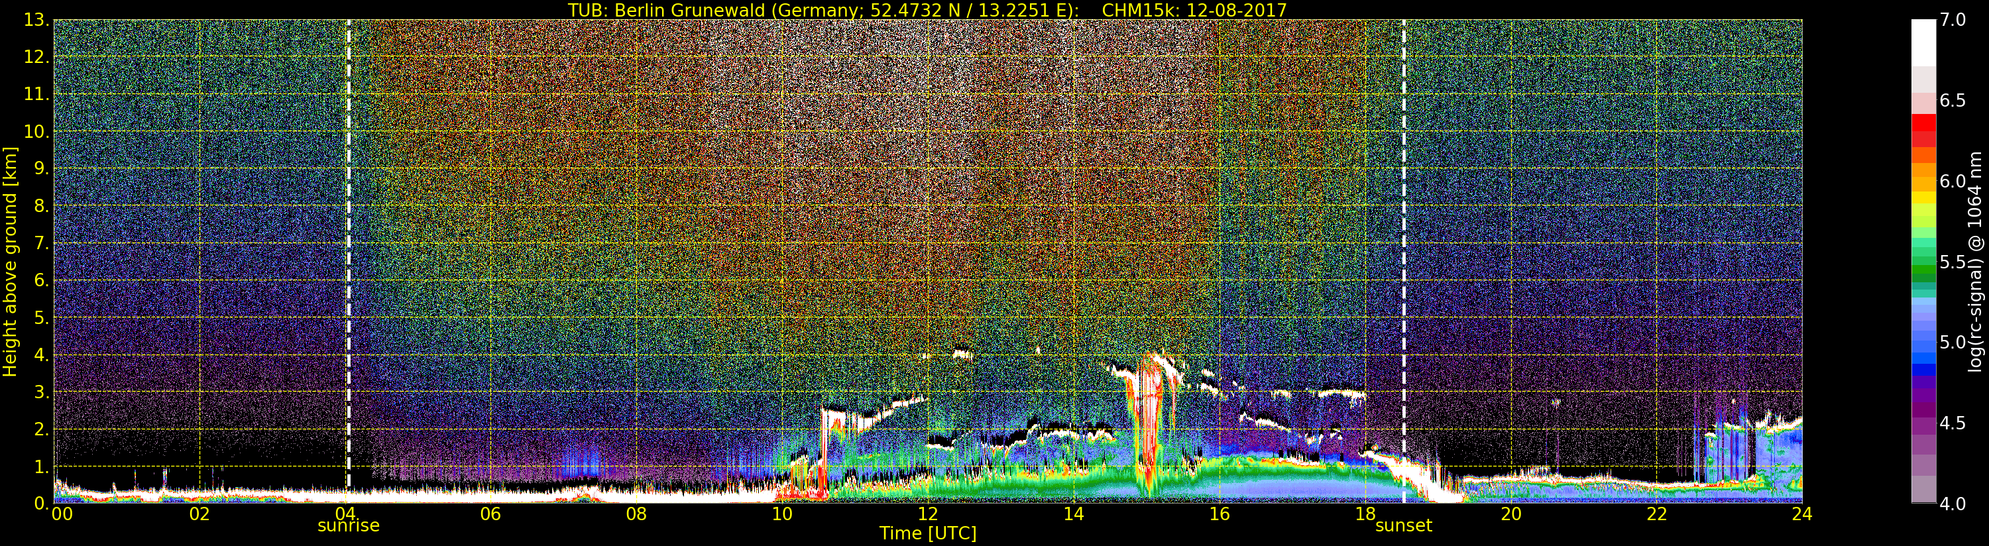Click time-axis tick label '24'

click(1802, 514)
